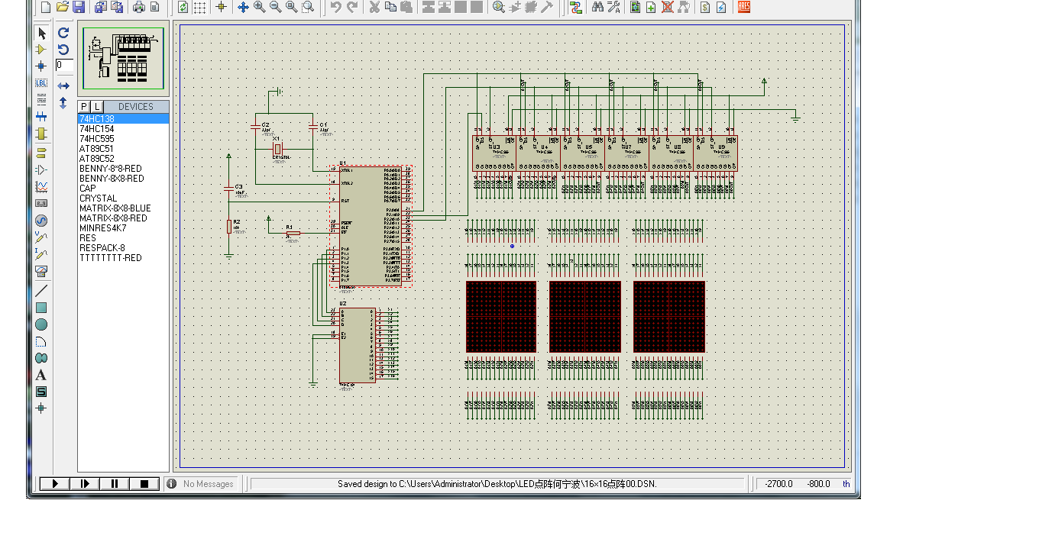Step the simulation with Step button

85,483
